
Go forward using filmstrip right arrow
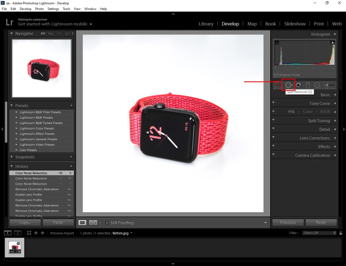point(43,233)
